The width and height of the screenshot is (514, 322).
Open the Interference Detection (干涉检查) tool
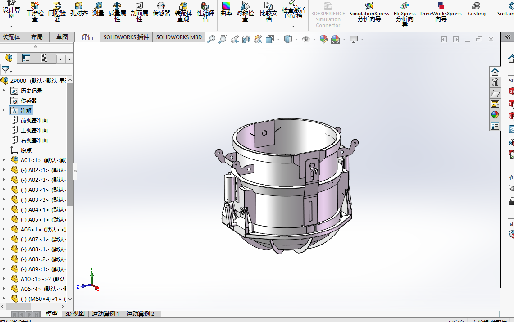(35, 12)
